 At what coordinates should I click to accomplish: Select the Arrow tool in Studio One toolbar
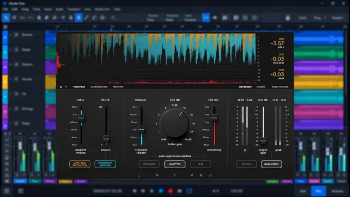click(6, 17)
